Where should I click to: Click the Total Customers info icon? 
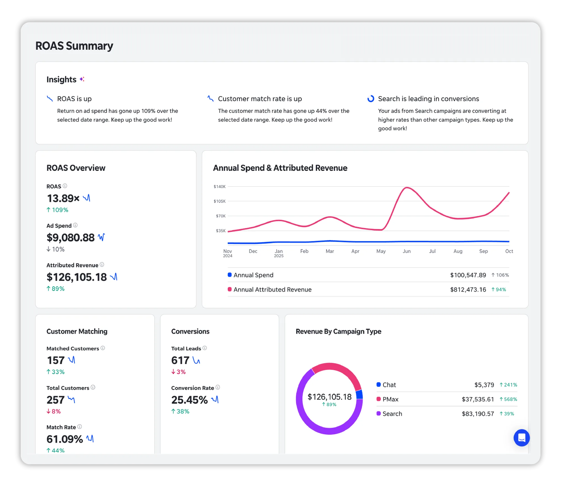[x=93, y=387]
